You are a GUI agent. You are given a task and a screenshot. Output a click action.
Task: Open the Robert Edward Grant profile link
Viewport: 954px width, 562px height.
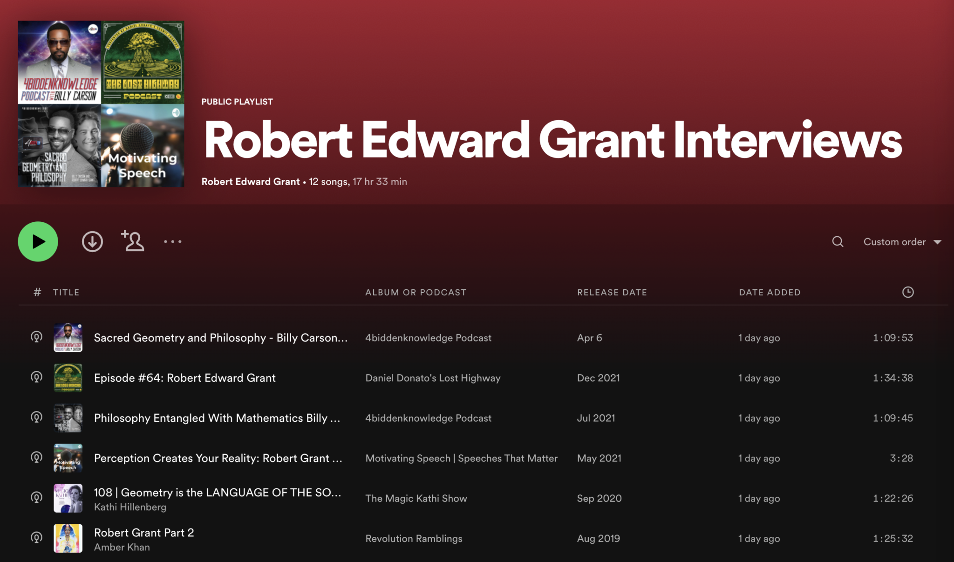(250, 181)
